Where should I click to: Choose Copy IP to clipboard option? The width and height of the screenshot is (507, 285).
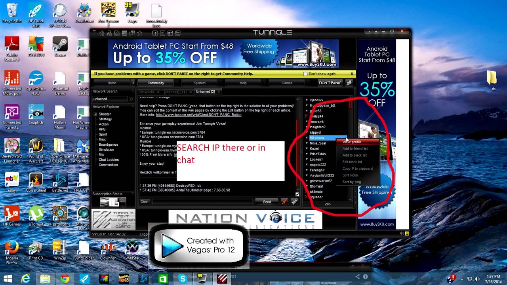[x=357, y=169]
